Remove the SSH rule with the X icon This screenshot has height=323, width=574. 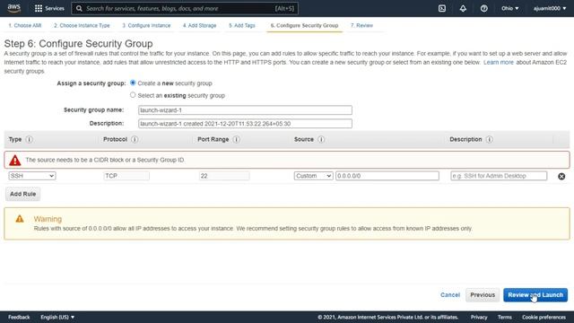(x=561, y=176)
